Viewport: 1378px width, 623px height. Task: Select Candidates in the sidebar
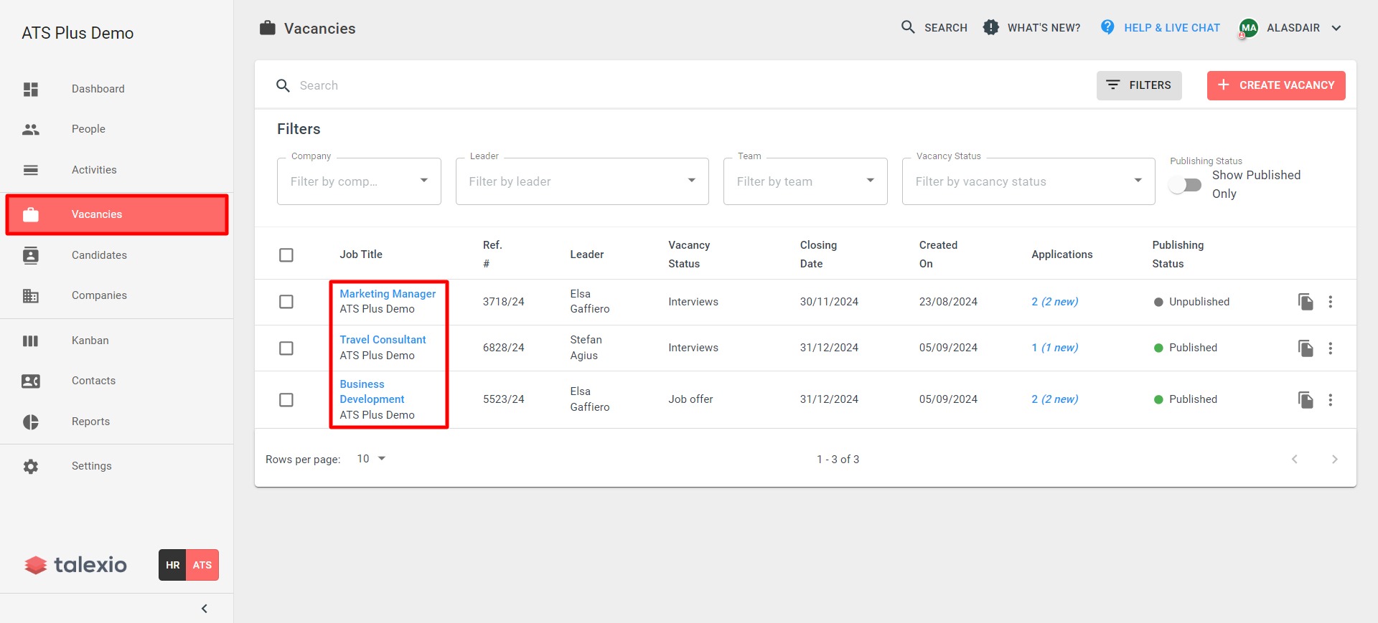[99, 255]
